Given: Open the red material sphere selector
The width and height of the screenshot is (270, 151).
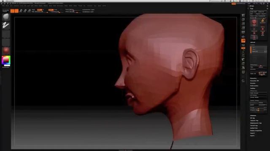Looking at the screenshot, I should tap(6, 51).
